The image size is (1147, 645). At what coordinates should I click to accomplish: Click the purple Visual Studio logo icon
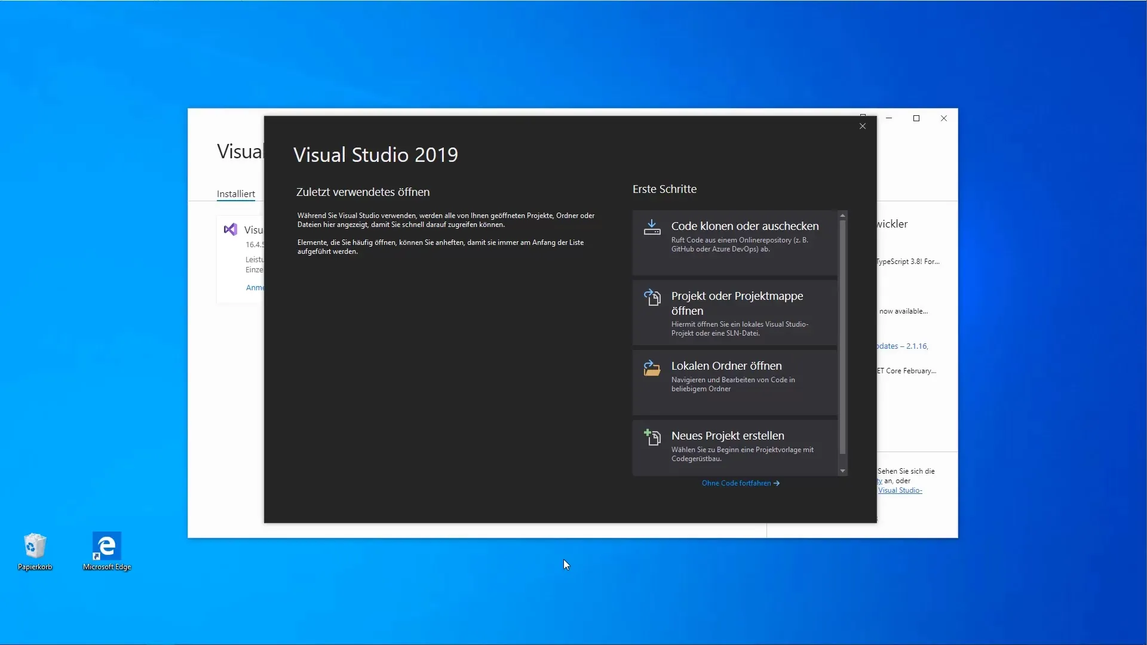[x=231, y=229]
